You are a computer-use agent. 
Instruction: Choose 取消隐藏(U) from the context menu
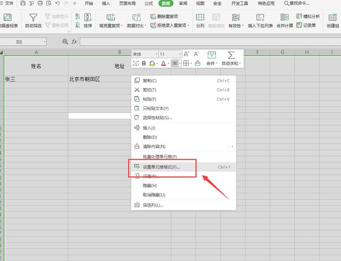point(184,195)
